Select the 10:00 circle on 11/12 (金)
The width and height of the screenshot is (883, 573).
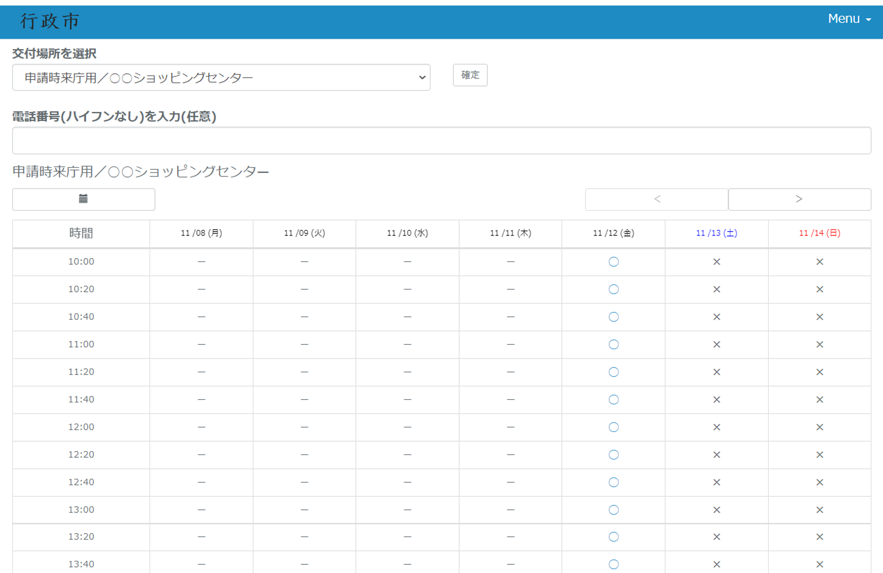coord(613,262)
